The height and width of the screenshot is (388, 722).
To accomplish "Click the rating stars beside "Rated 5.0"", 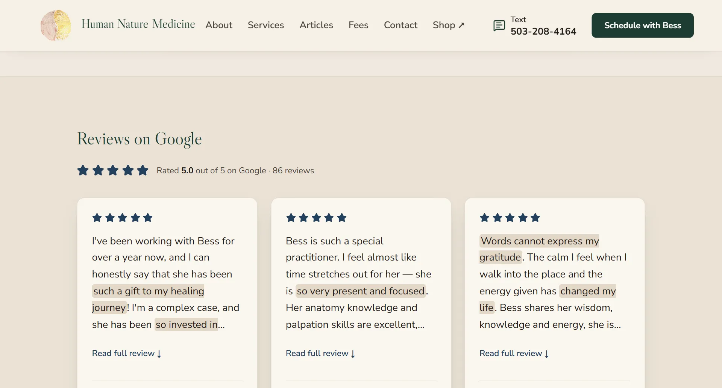I will tap(113, 170).
